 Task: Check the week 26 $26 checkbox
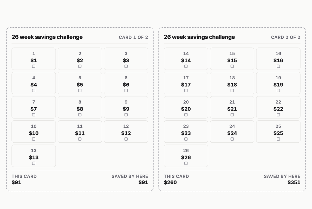[x=186, y=163]
